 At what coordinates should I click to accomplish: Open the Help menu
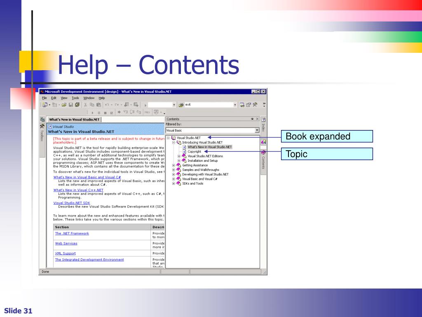point(102,98)
